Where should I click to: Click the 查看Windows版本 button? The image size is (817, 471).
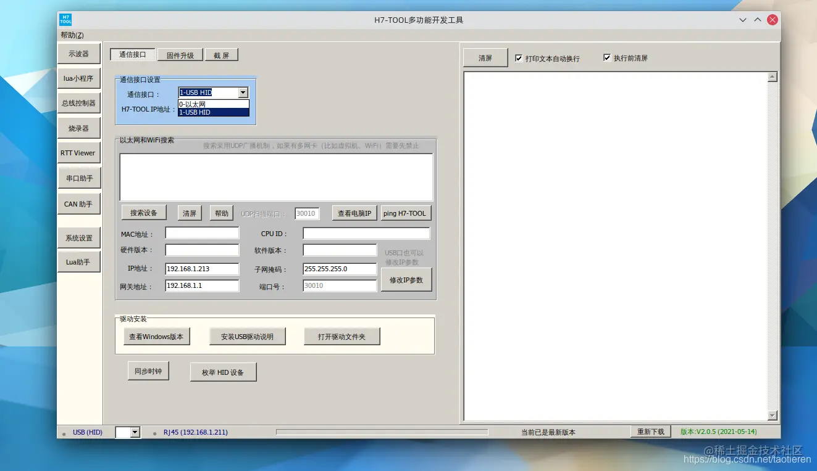[x=156, y=337]
